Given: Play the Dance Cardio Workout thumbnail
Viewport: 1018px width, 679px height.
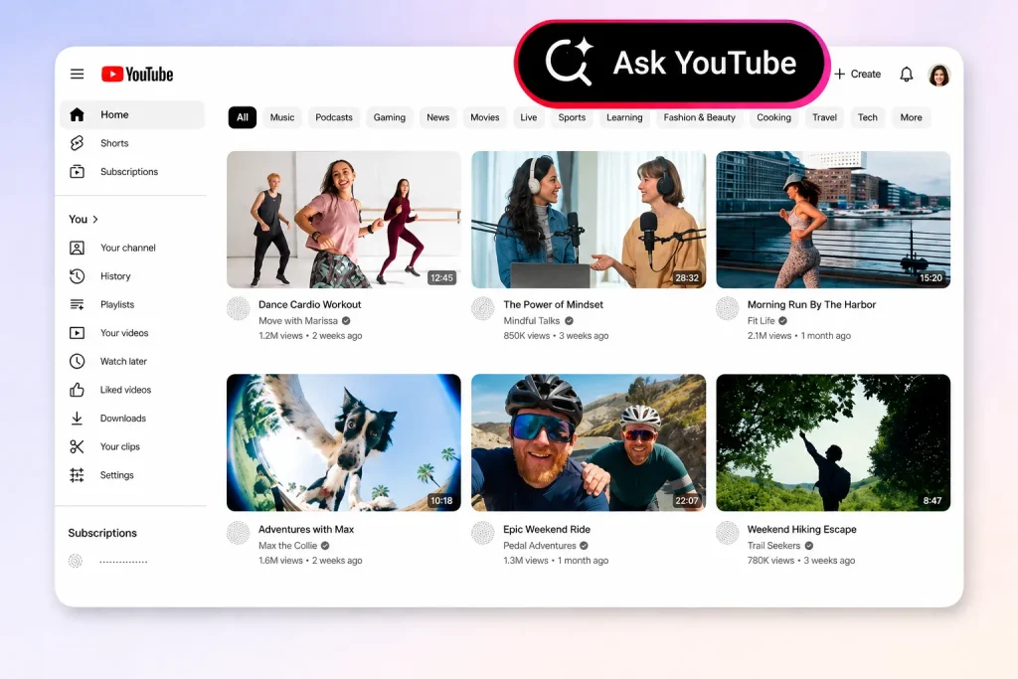Looking at the screenshot, I should (x=343, y=220).
